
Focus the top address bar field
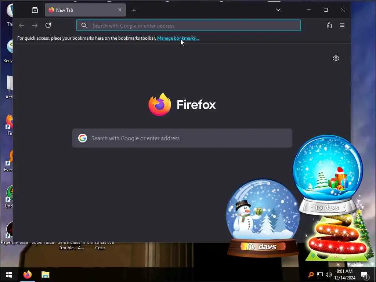pos(188,25)
